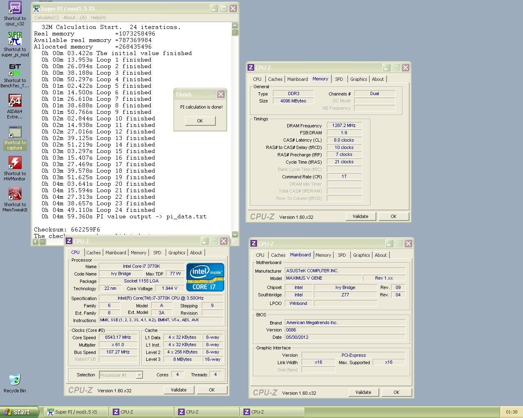
Task: Click the Bus Speed 107.27 MHz value
Action: point(118,352)
